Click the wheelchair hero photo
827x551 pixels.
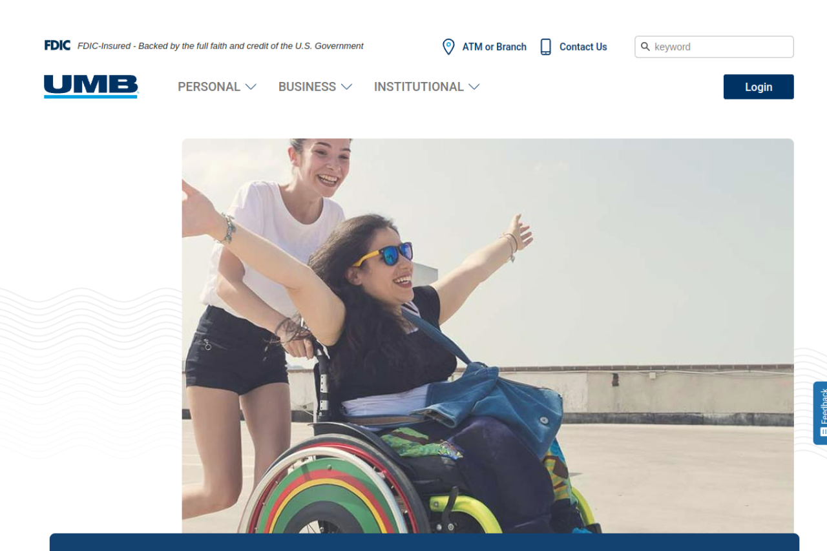[x=488, y=336]
